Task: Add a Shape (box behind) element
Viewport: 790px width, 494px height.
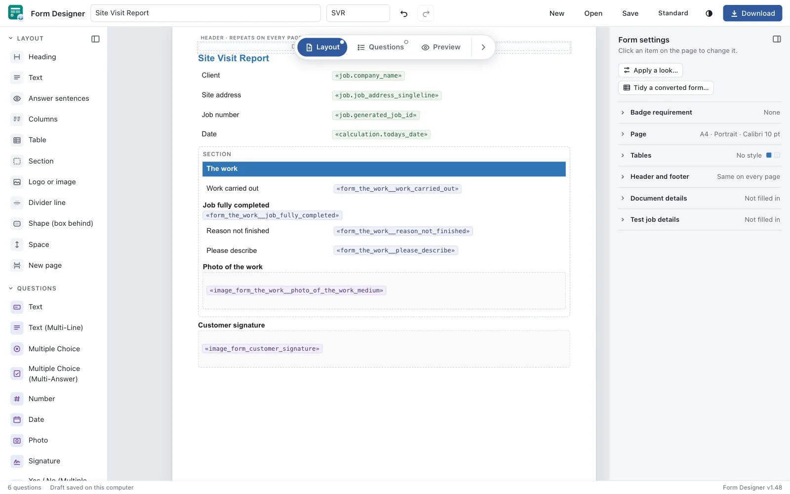Action: (x=54, y=223)
